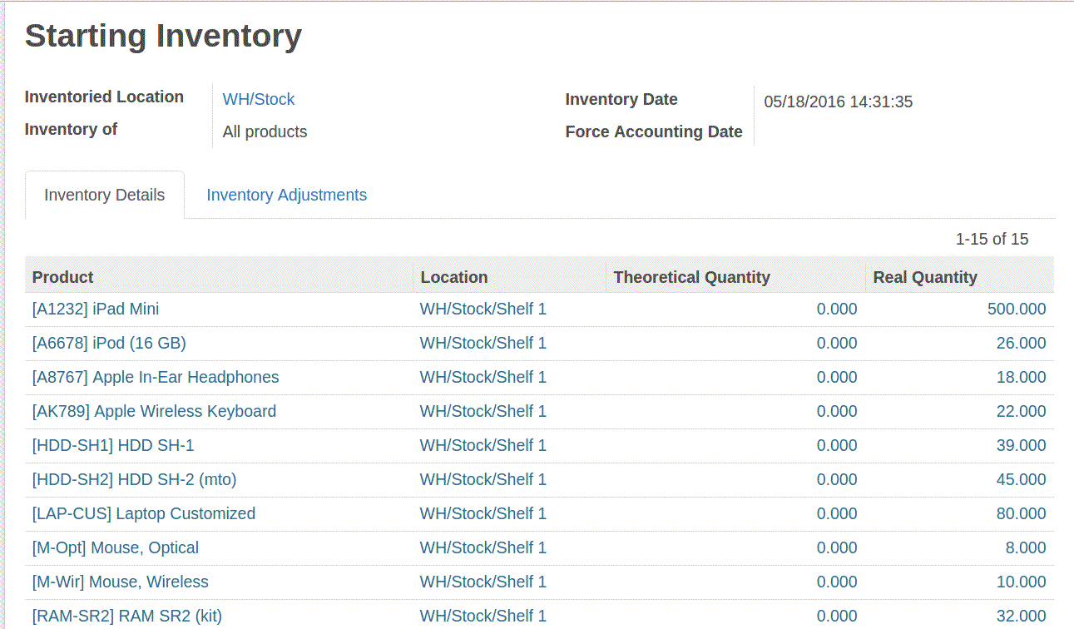Click real quantity 22.000 of Wireless Keyboard
The image size is (1074, 629).
pyautogui.click(x=1021, y=412)
